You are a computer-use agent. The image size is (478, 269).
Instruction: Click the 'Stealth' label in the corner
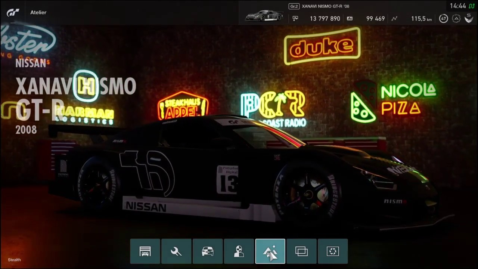(14, 260)
